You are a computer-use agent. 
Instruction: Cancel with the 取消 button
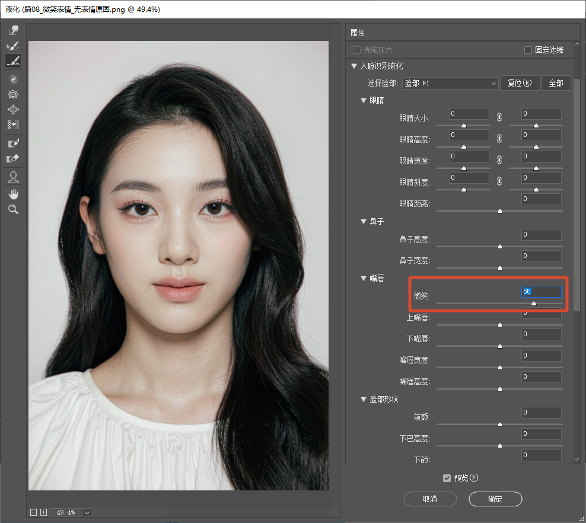[430, 499]
